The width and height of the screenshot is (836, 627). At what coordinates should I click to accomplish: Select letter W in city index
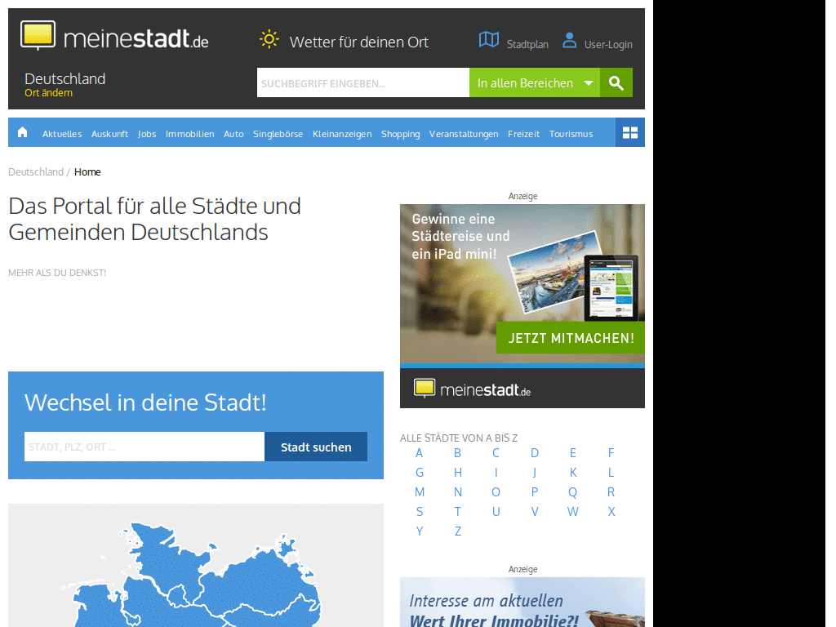point(572,512)
